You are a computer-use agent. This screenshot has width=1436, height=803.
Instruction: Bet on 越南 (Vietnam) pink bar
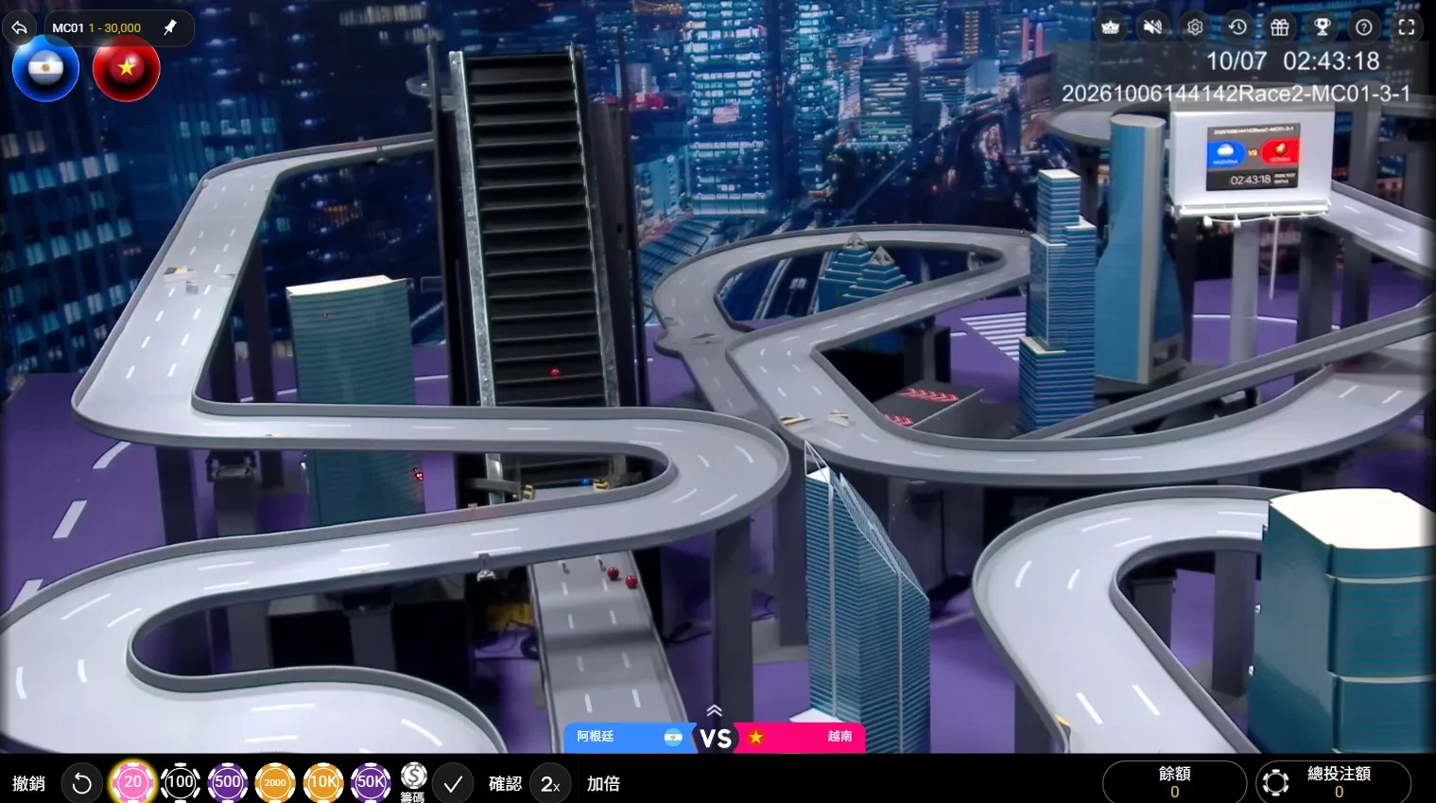point(801,737)
